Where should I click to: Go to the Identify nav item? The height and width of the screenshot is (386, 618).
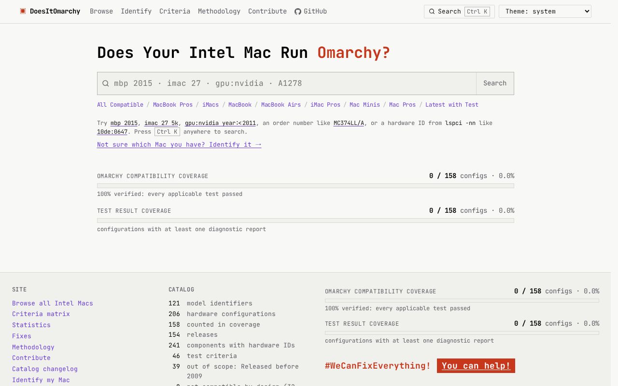tap(136, 11)
